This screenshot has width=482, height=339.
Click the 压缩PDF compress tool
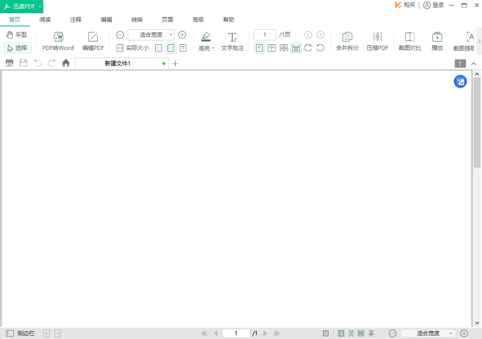coord(378,40)
